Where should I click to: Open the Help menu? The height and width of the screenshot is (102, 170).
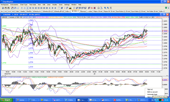click(x=80, y=5)
